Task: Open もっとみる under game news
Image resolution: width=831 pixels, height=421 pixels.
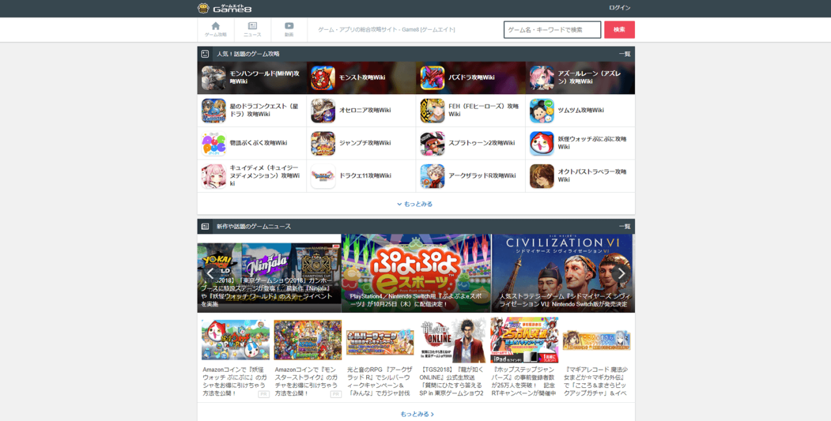Action: click(x=417, y=414)
